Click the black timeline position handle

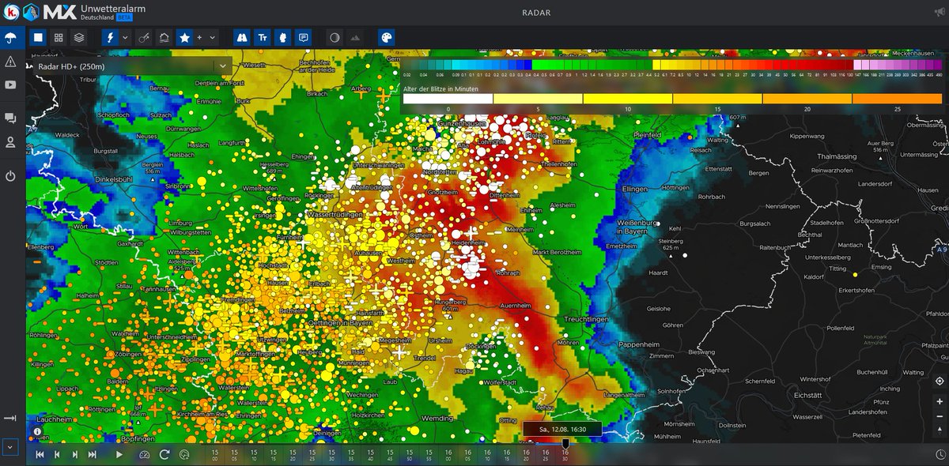pos(565,445)
